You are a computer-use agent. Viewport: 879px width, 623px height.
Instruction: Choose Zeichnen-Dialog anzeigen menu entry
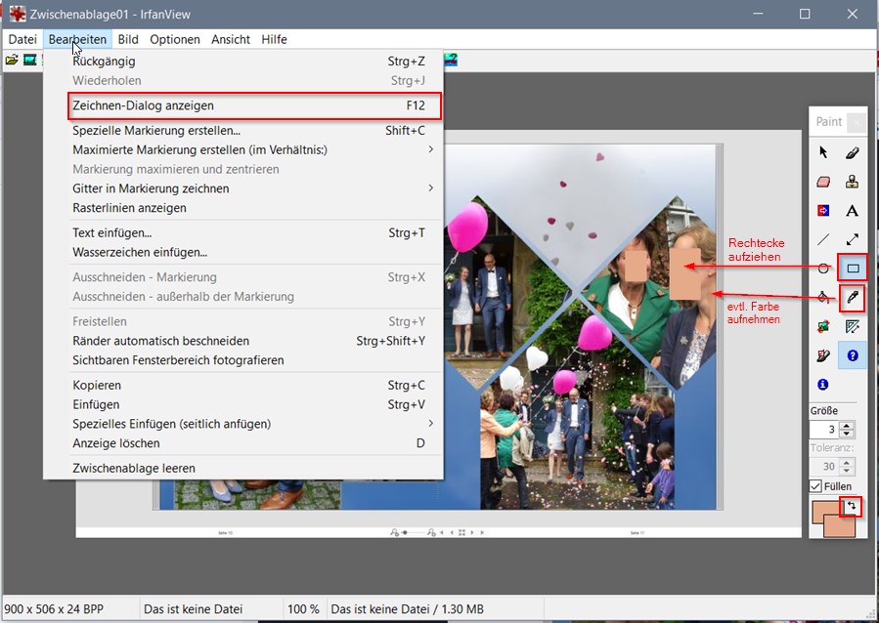click(x=143, y=105)
